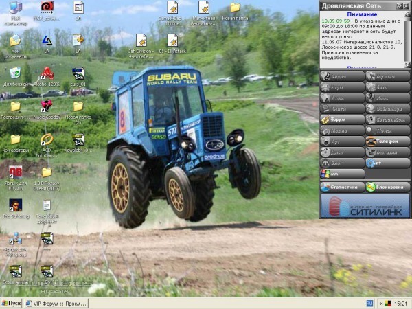412x309 pixels.
Task: Select the ACD FotoCanvas shortcut icon
Action: 47,145
